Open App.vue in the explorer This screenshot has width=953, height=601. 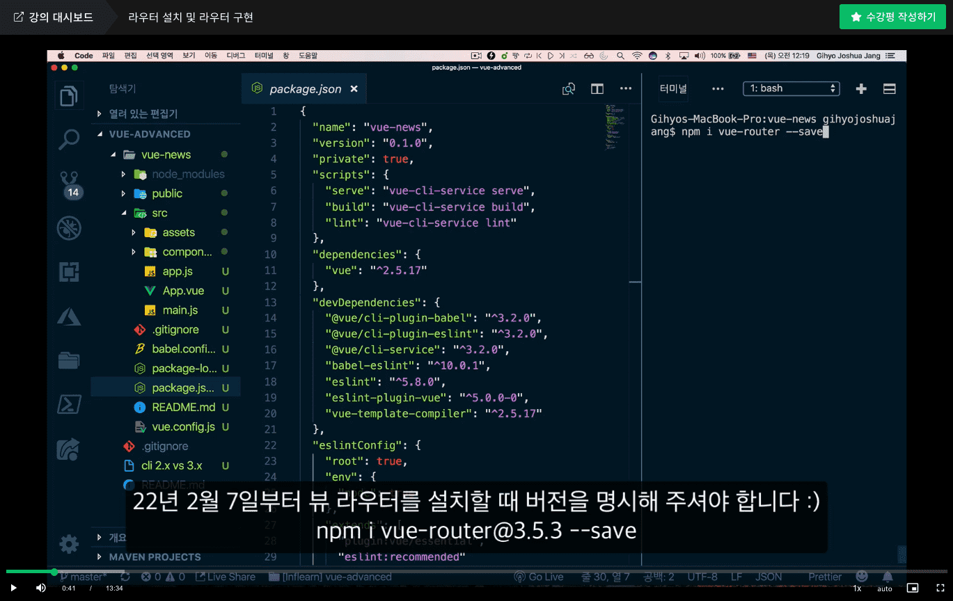[x=183, y=291]
